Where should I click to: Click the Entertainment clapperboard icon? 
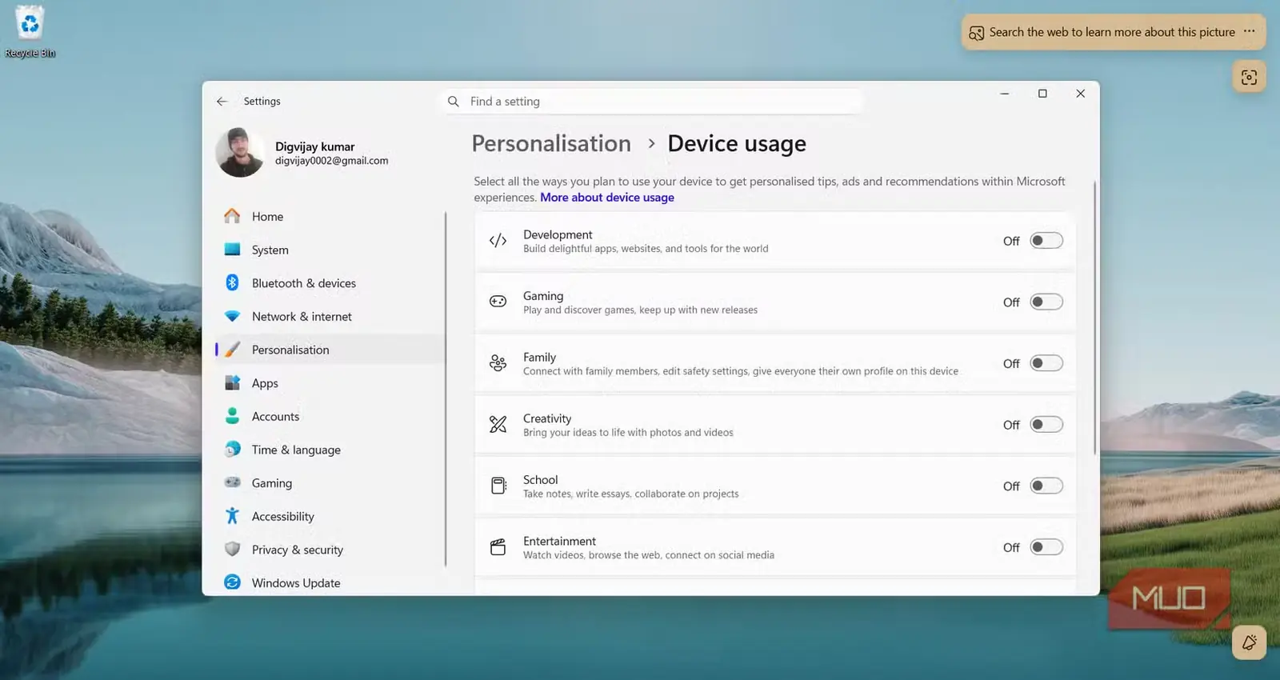pos(498,547)
